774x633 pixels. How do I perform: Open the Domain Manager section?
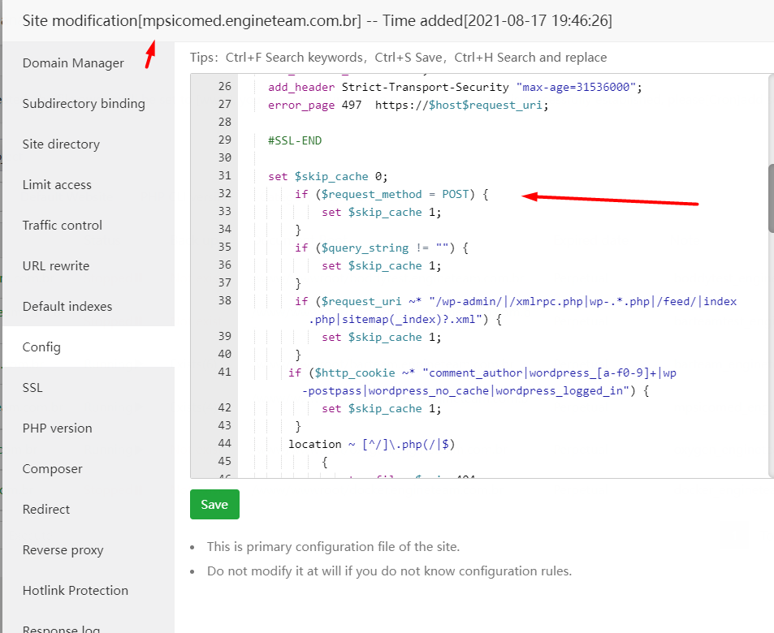pos(73,63)
